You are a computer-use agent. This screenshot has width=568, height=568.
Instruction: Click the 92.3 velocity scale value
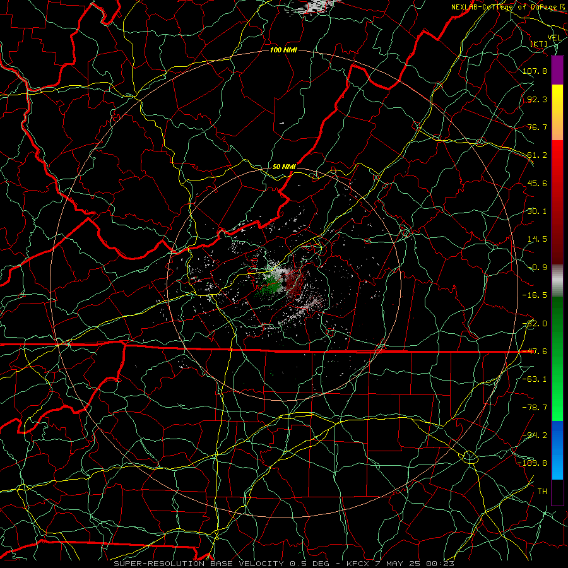tap(537, 99)
